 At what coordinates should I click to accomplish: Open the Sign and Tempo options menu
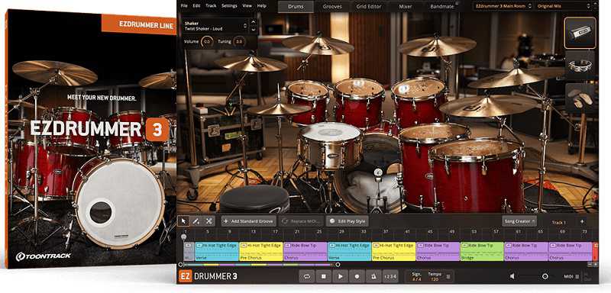(448, 277)
